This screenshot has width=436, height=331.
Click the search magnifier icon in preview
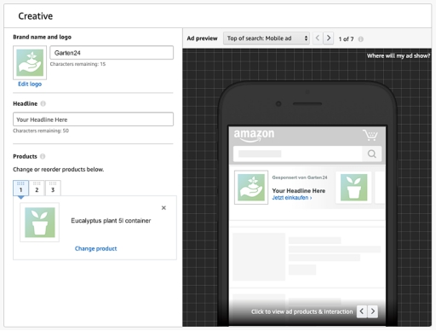(372, 154)
